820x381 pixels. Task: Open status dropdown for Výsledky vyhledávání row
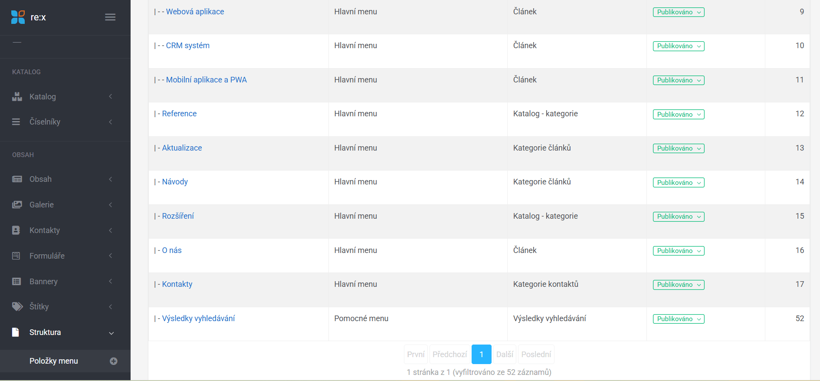tap(678, 319)
